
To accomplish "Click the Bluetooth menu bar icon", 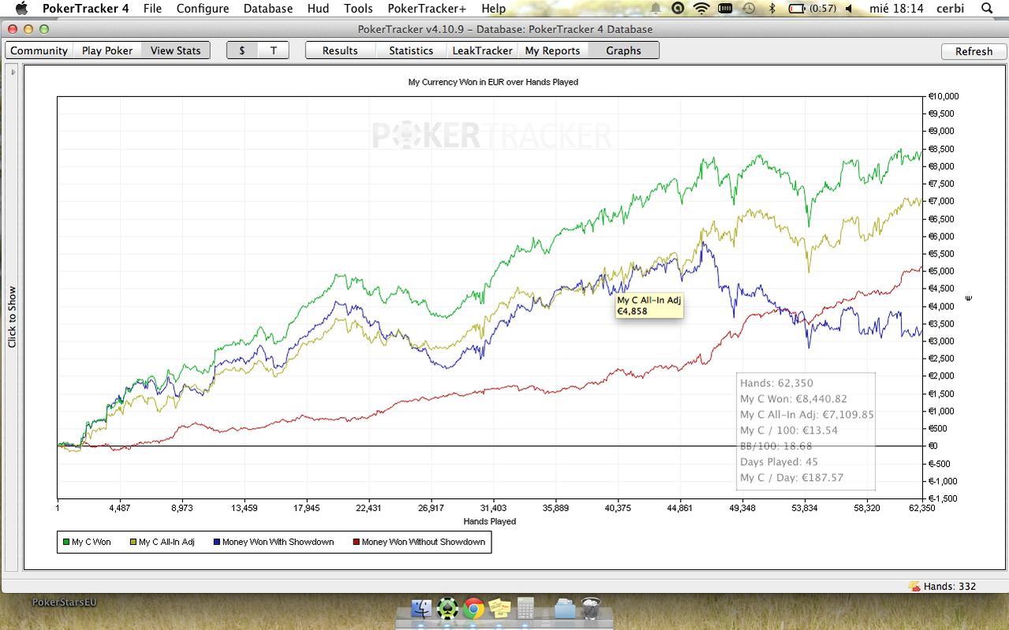I will click(772, 9).
